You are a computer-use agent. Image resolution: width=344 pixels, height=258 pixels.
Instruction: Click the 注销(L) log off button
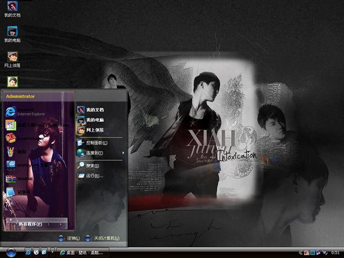(x=69, y=238)
